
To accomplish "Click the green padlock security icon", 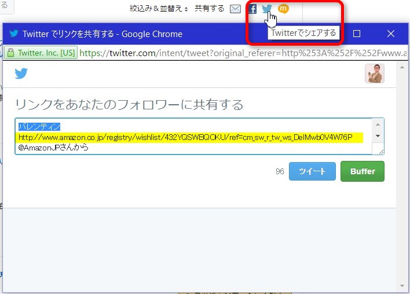I will pyautogui.click(x=11, y=53).
